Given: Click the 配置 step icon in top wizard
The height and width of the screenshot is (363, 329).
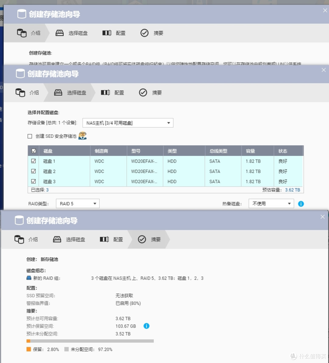Looking at the screenshot, I should pos(107,33).
